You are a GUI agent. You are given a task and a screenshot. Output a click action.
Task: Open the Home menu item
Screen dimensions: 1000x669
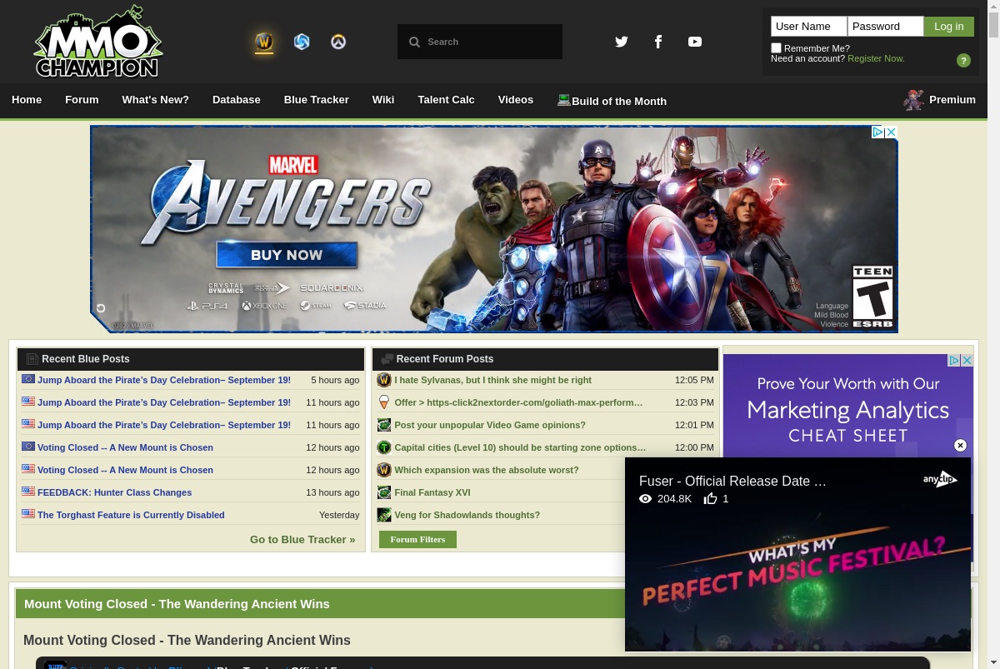coord(27,100)
